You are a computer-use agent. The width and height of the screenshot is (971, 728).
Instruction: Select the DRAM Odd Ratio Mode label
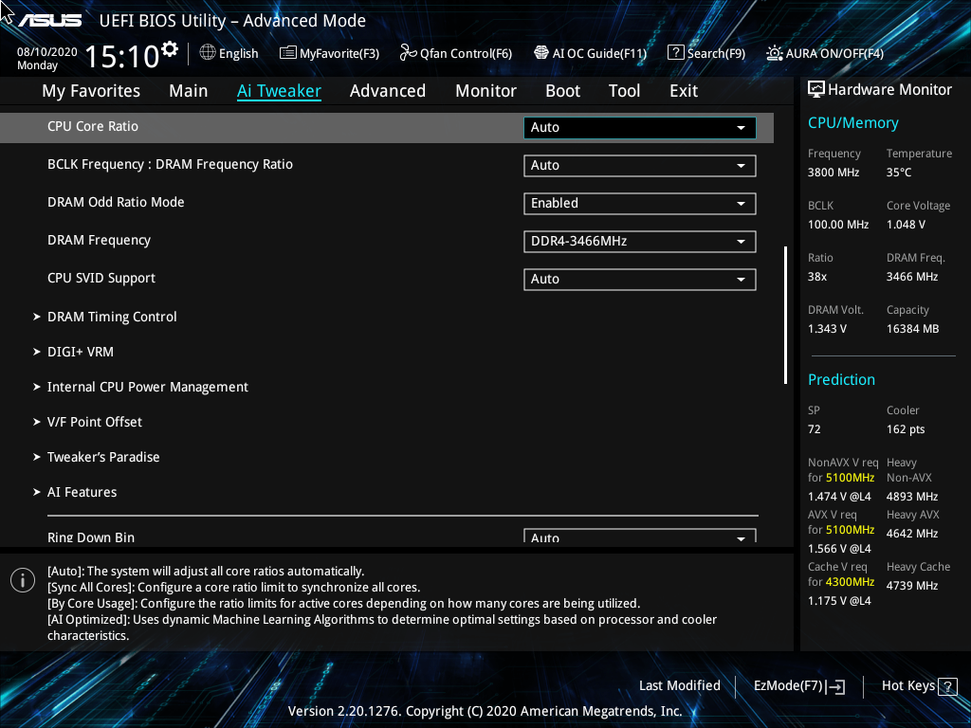point(116,203)
